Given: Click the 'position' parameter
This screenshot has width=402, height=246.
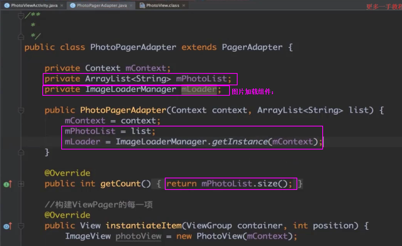Looking at the screenshot, I should coord(333,226).
